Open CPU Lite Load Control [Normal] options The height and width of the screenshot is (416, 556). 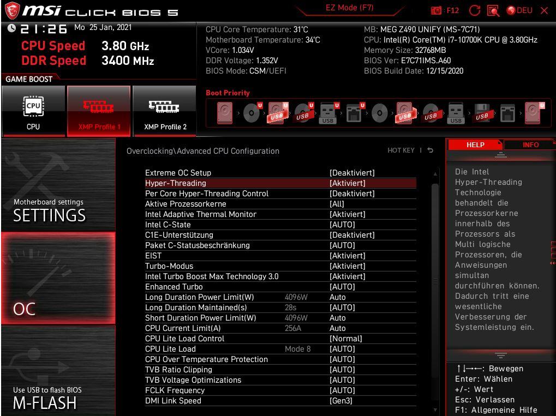(x=280, y=339)
